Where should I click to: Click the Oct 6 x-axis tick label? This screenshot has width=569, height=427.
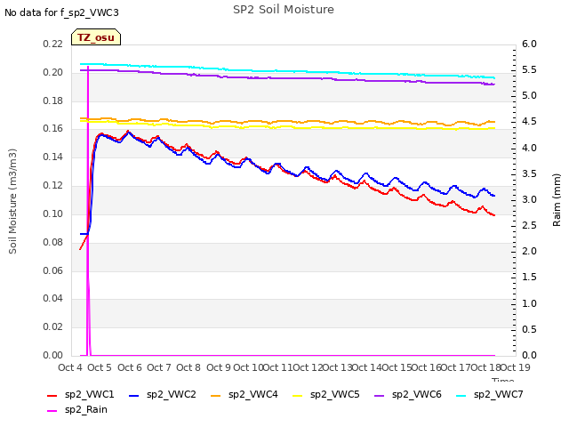[130, 367]
